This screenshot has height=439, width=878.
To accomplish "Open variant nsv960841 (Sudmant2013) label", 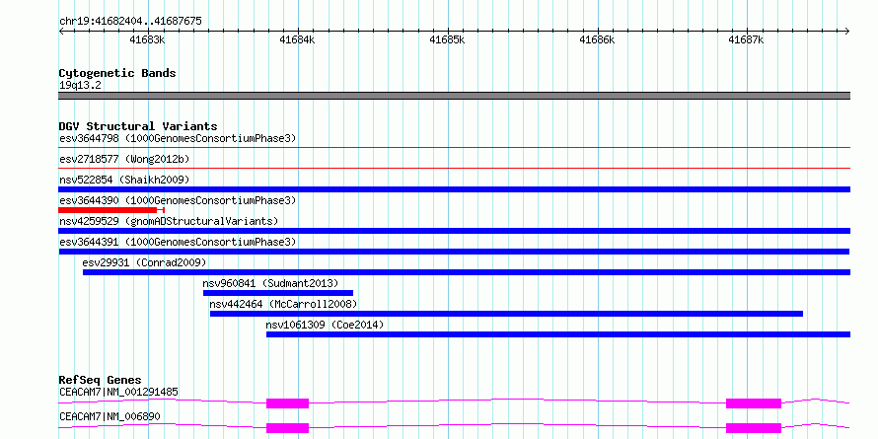I will [271, 283].
